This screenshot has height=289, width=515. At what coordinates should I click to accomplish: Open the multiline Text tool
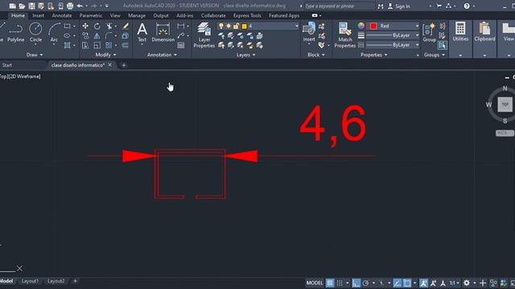(x=142, y=32)
